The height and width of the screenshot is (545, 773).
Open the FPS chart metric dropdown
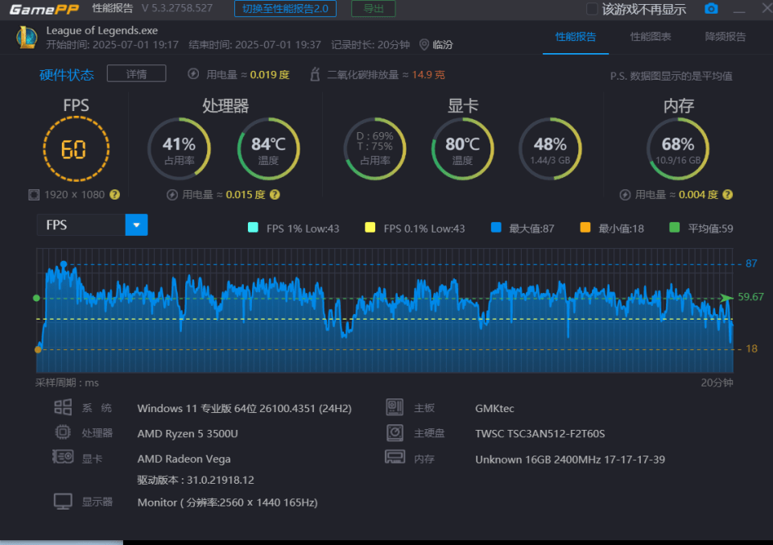[136, 225]
